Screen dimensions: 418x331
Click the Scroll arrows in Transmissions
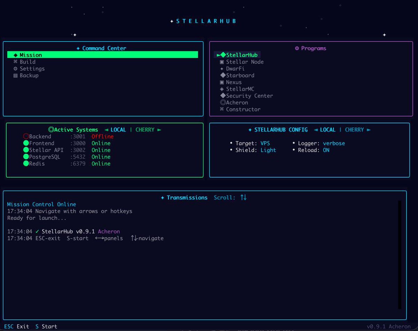click(x=243, y=197)
